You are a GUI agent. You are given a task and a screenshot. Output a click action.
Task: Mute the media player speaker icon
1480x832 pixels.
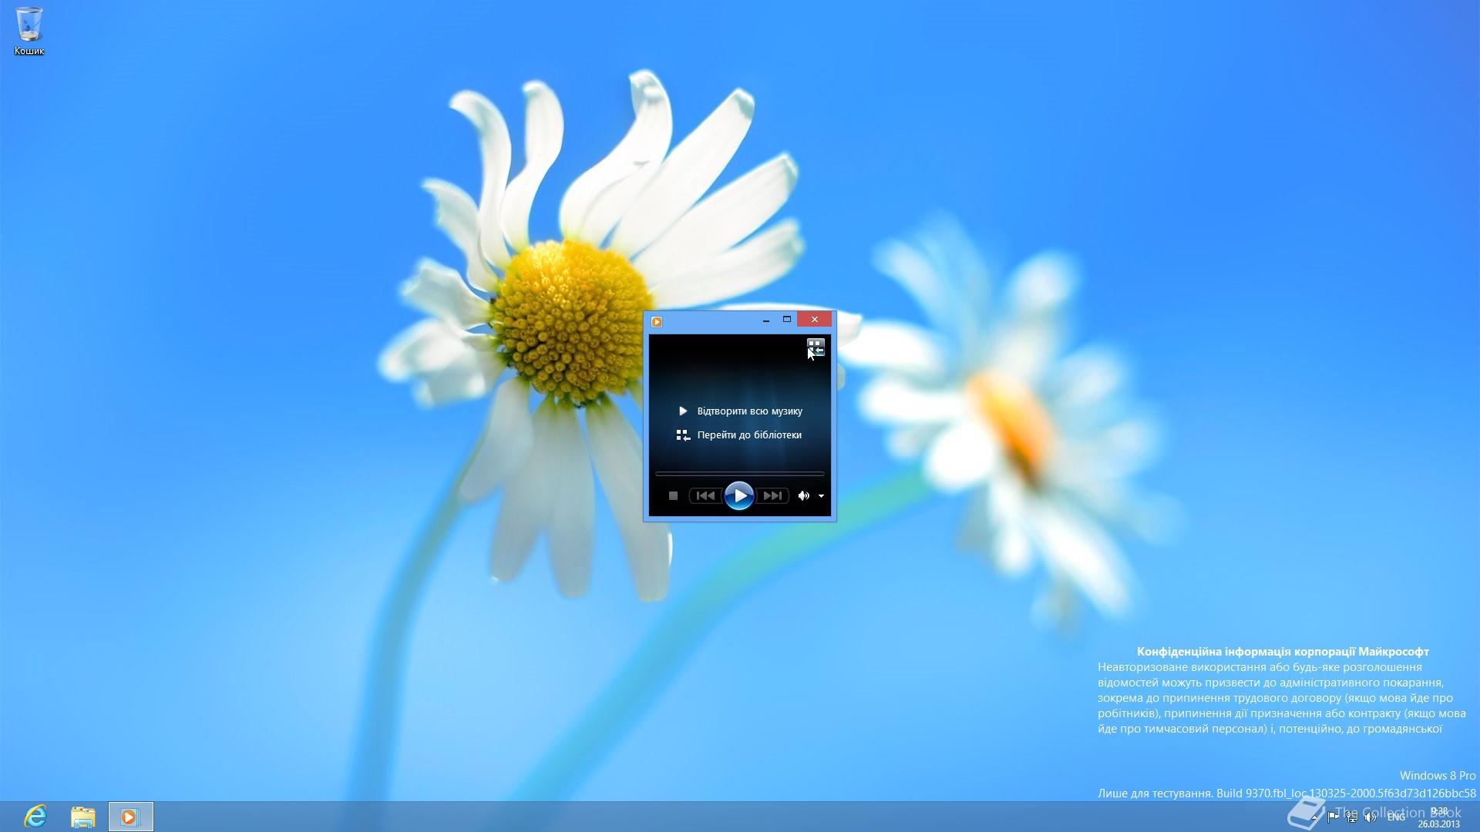(804, 496)
